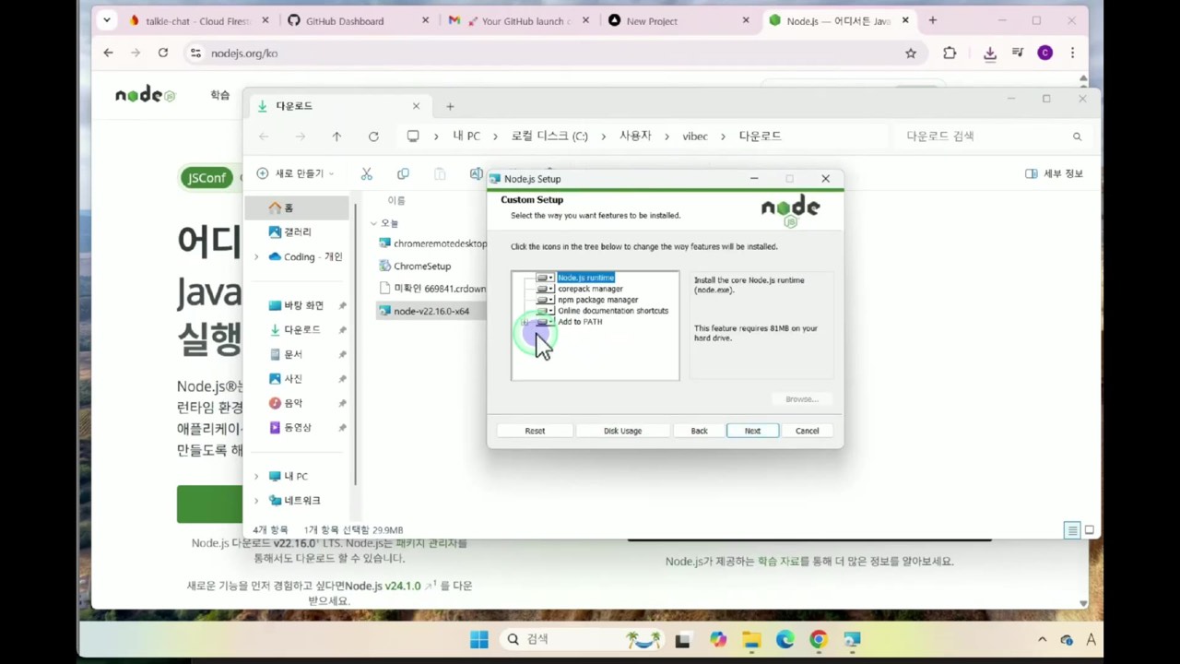The image size is (1180, 664).
Task: Click the 내 PC breadcrumb segment
Action: pyautogui.click(x=466, y=136)
